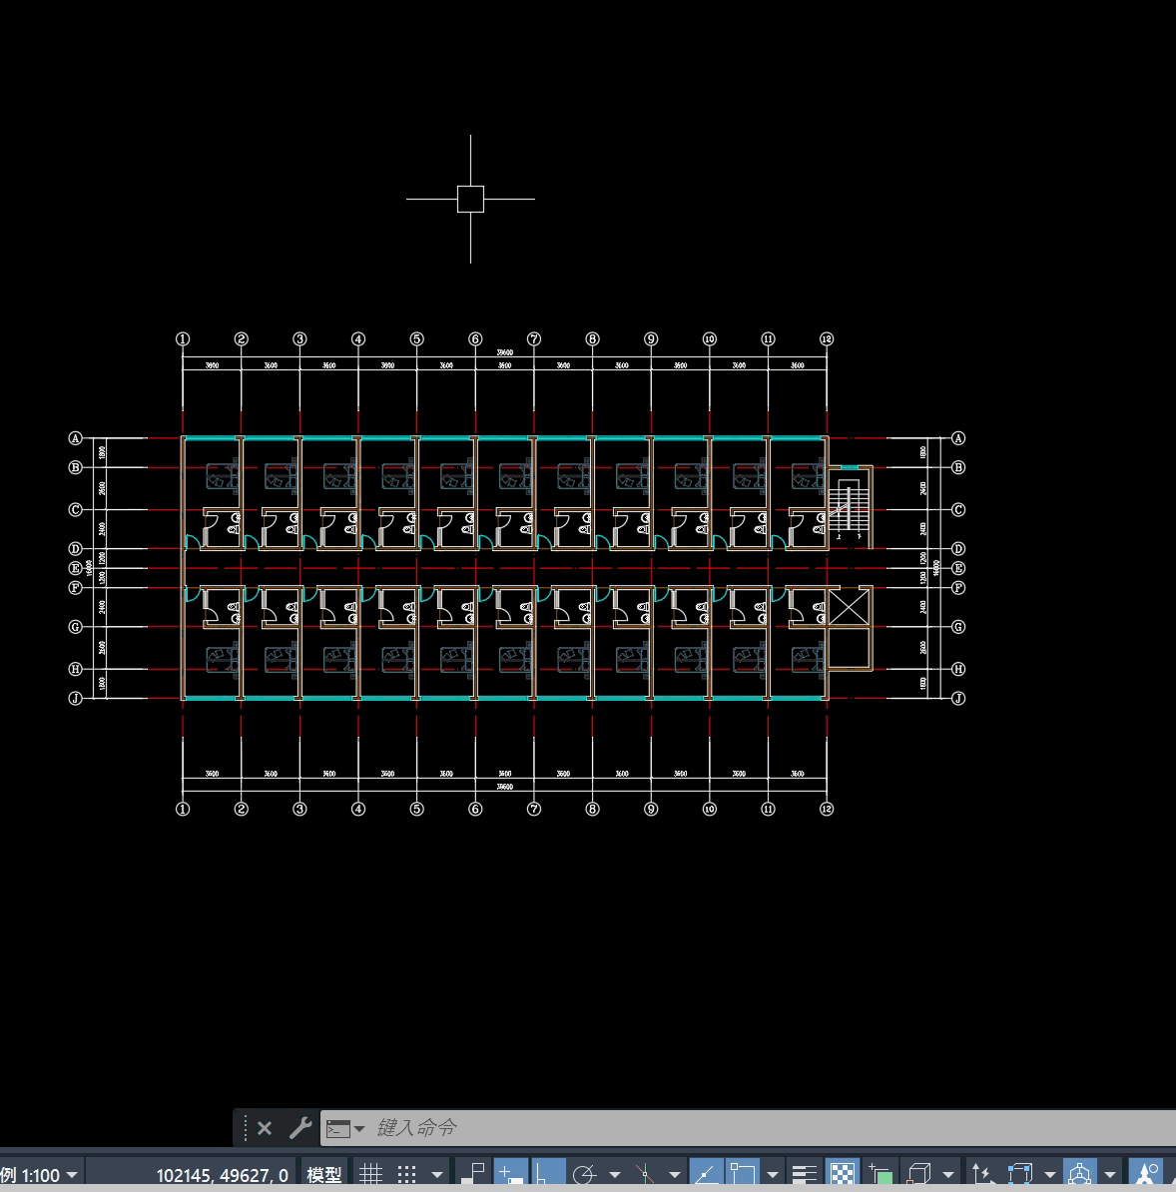The height and width of the screenshot is (1192, 1176).
Task: Click the dynamic input icon
Action: click(511, 1174)
